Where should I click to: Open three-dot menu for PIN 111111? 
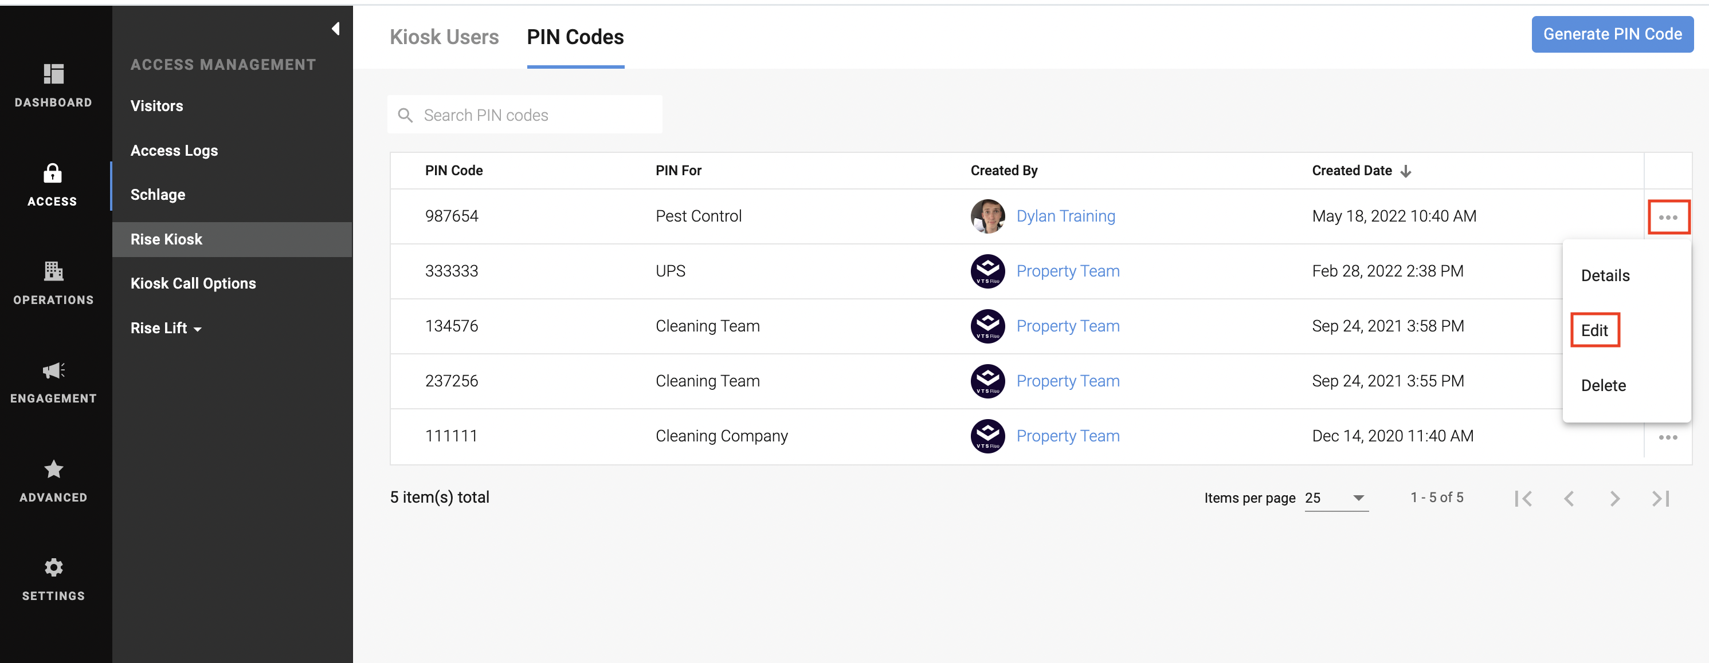(x=1668, y=437)
